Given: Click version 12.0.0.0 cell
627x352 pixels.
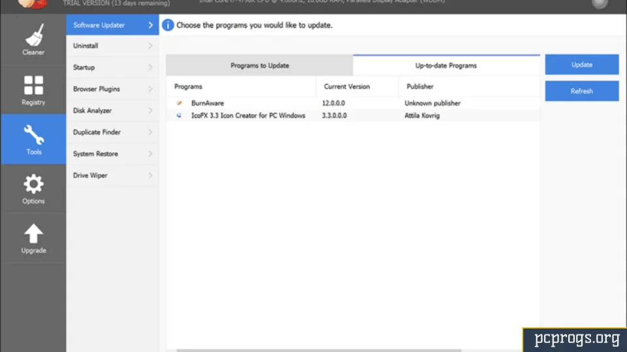Looking at the screenshot, I should 334,103.
